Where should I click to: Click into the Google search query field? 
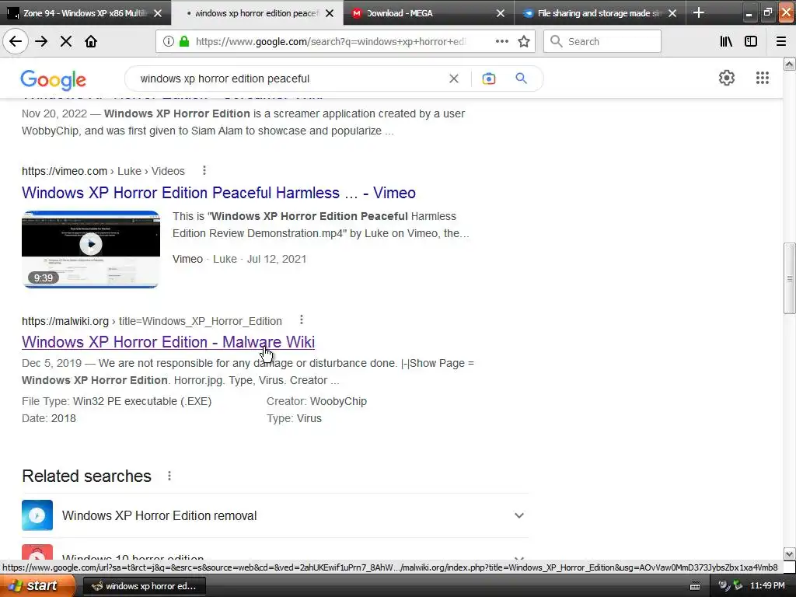tap(289, 79)
